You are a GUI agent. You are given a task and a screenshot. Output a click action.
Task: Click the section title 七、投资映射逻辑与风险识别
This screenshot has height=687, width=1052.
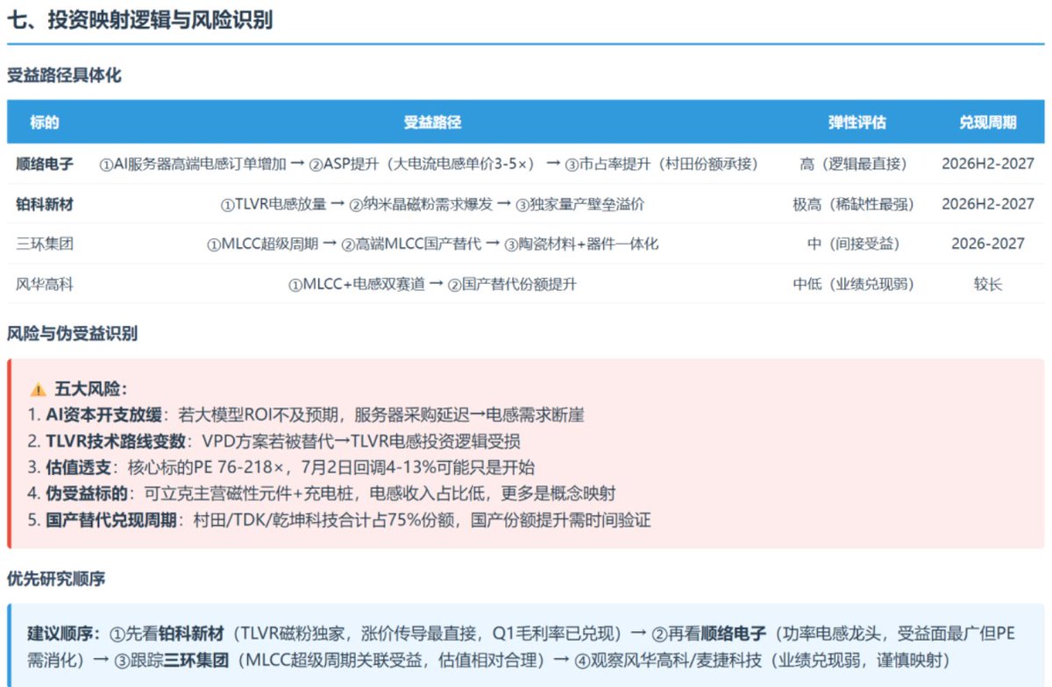pyautogui.click(x=139, y=21)
